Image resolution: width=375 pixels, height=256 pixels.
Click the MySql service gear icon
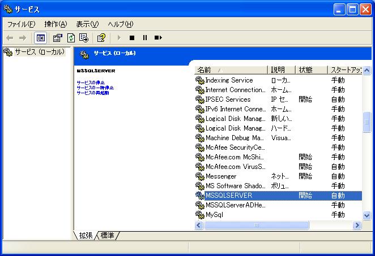[200, 215]
